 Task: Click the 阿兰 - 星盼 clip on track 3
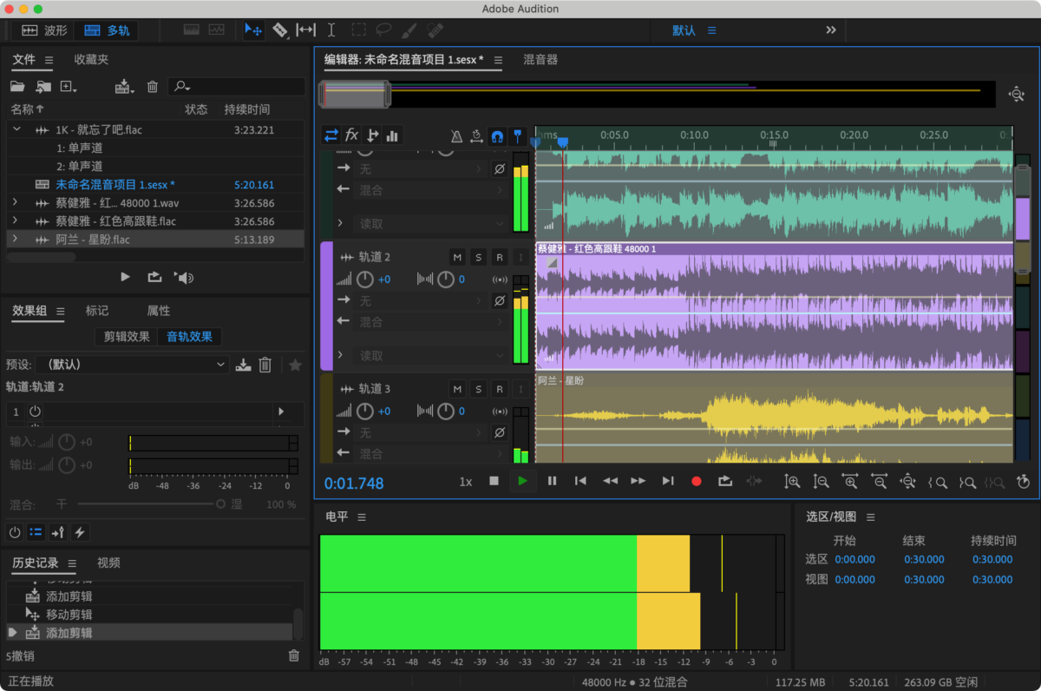click(x=774, y=417)
